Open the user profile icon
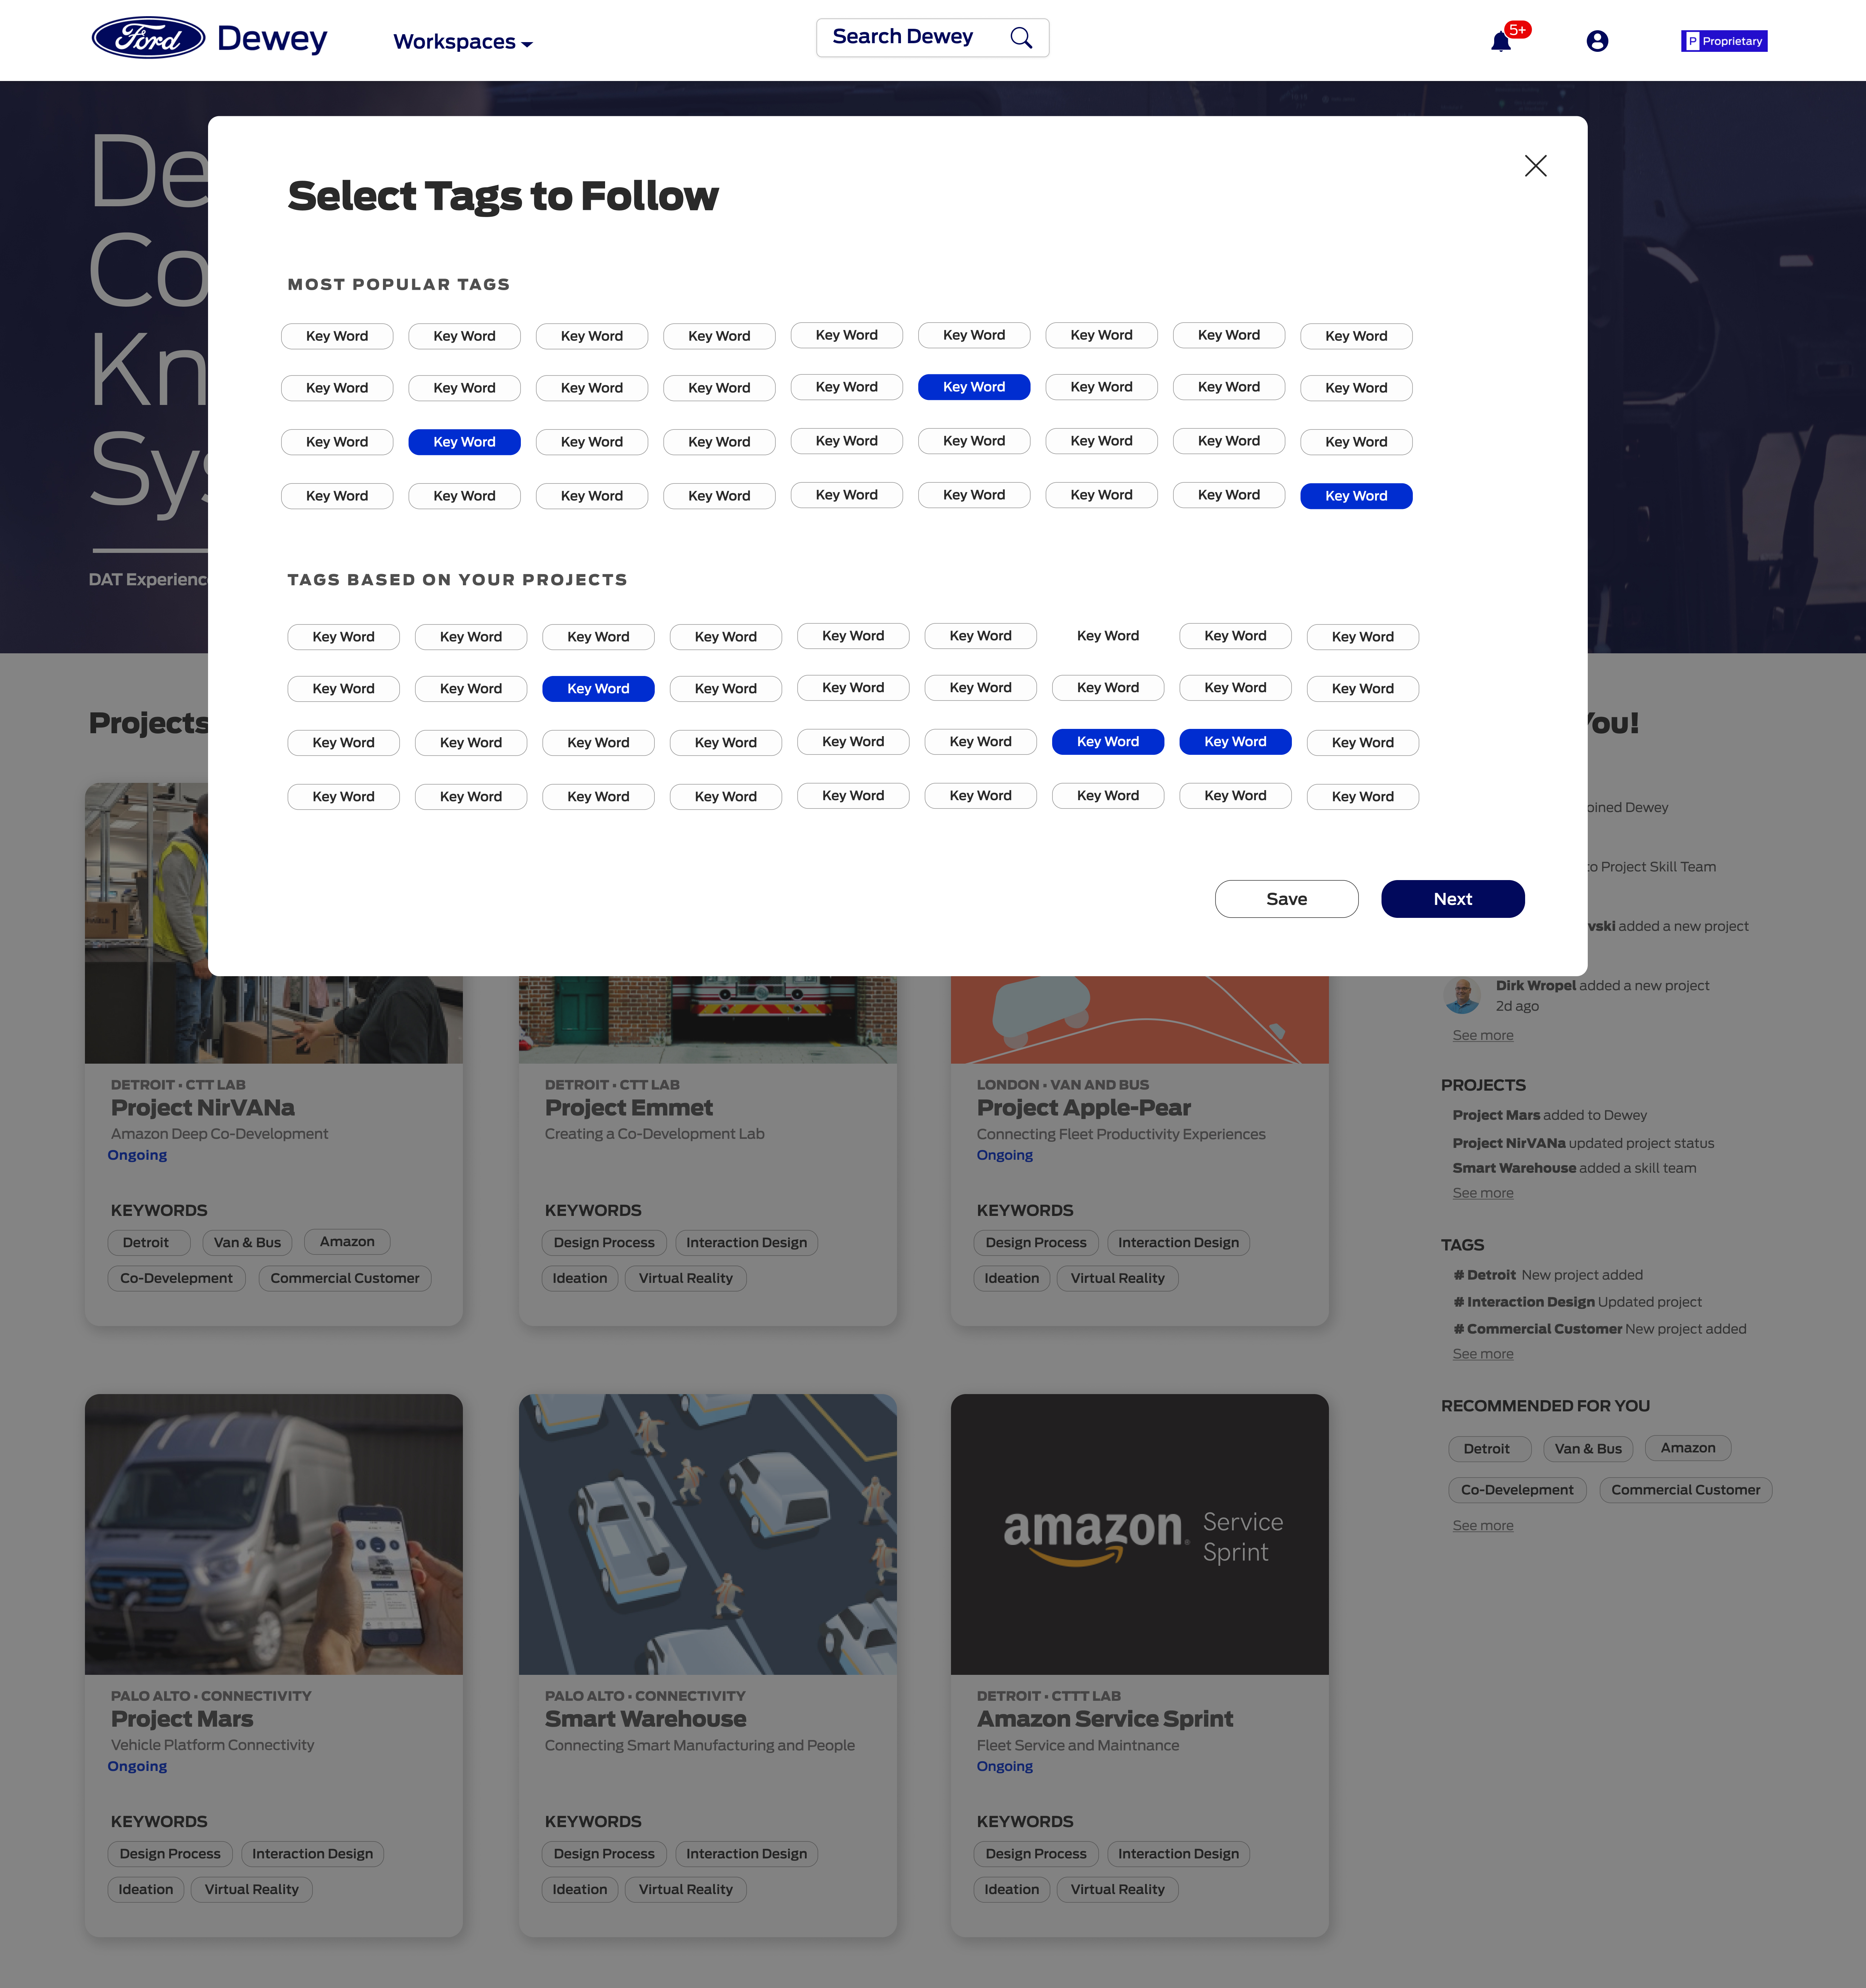Screen dimensions: 1866x1988 point(1597,41)
